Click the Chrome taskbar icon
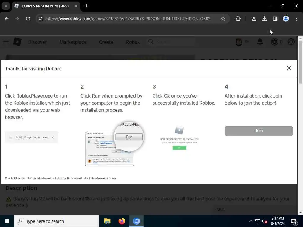The height and width of the screenshot is (227, 303). (x=136, y=221)
